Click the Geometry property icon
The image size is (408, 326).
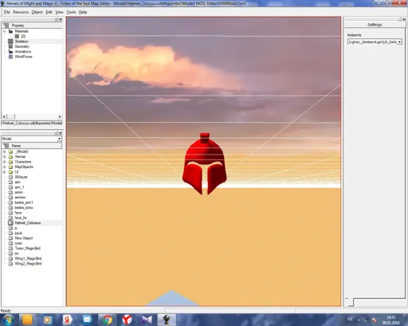pos(10,46)
